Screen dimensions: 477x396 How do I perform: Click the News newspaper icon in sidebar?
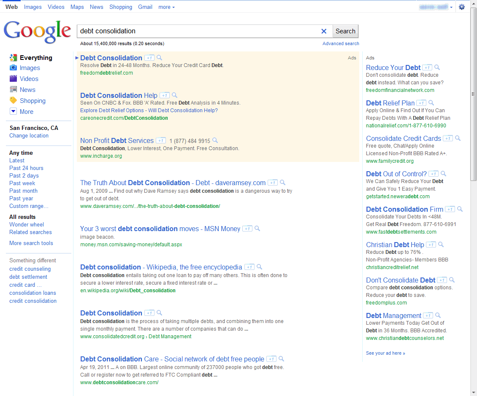[x=13, y=89]
